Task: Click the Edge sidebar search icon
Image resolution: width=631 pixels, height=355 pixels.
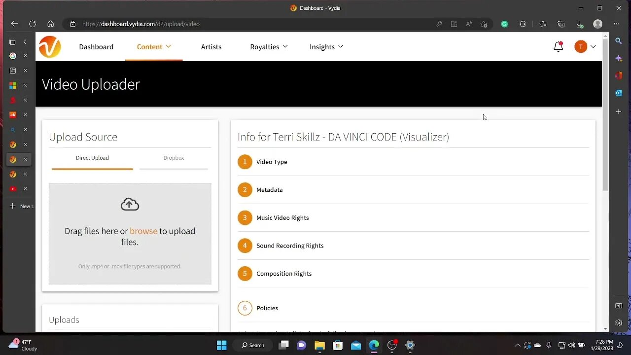Action: pyautogui.click(x=619, y=41)
